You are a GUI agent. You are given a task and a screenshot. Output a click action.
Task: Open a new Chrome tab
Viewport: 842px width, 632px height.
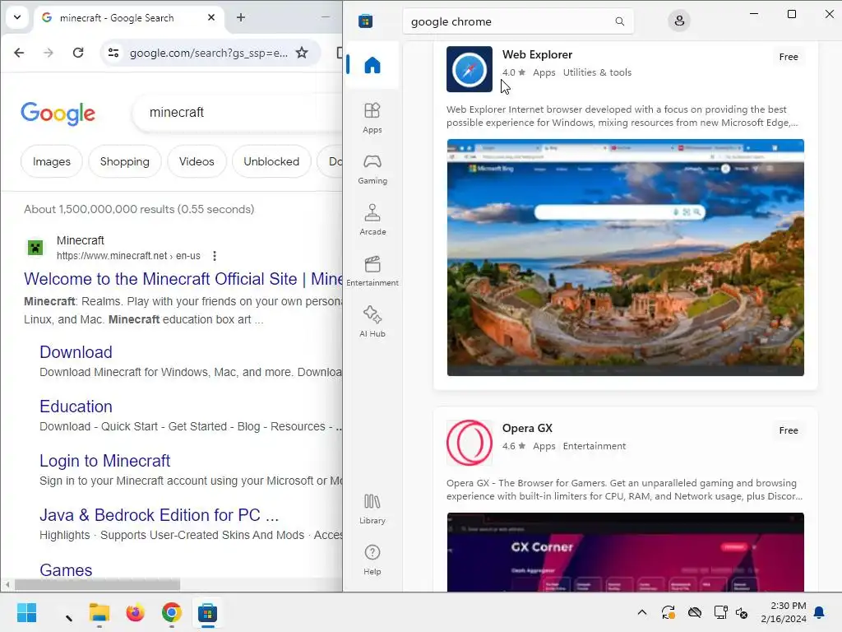pos(241,18)
